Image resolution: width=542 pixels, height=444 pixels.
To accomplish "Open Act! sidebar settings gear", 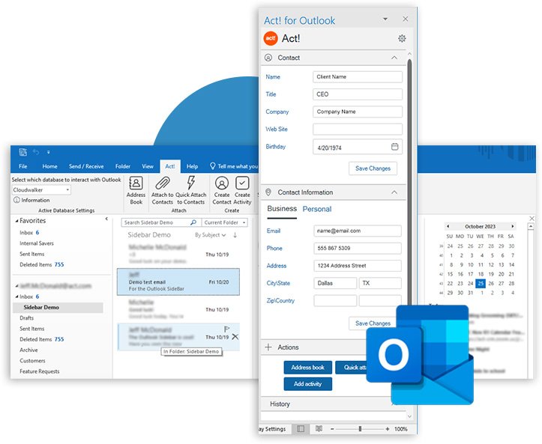I will 402,39.
